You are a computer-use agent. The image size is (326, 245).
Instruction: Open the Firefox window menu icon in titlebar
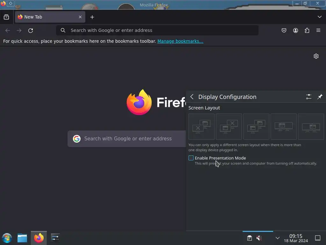(3, 3)
